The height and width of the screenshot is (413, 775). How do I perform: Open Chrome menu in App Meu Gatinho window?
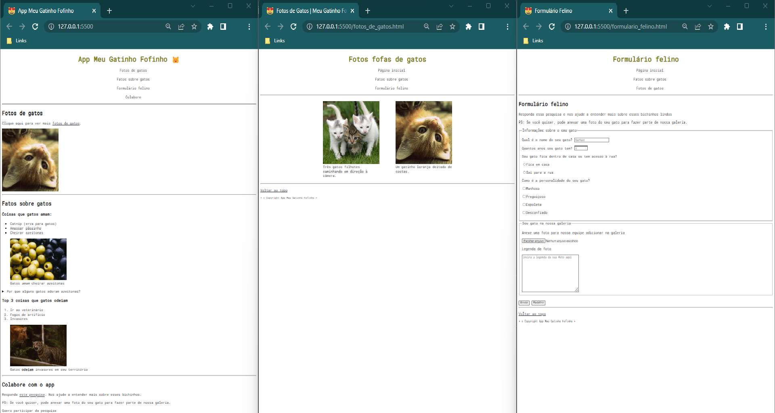tap(249, 27)
